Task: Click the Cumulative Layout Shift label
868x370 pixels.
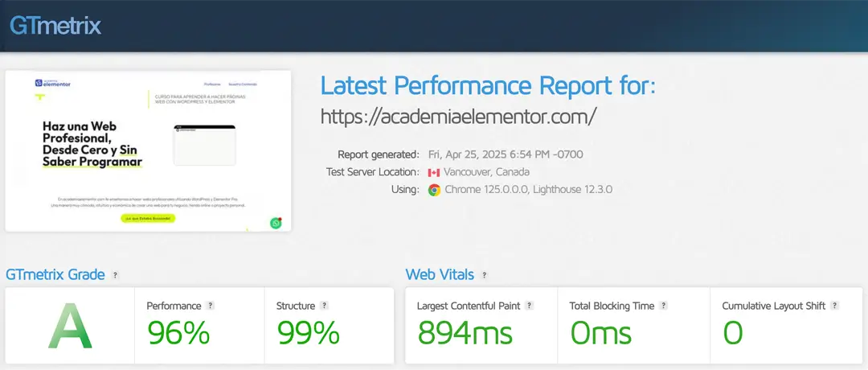Action: 774,306
